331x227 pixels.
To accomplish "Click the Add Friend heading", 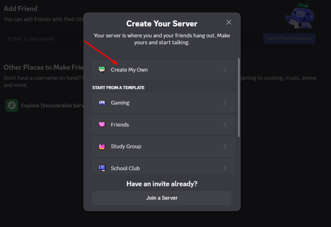I will pyautogui.click(x=20, y=8).
